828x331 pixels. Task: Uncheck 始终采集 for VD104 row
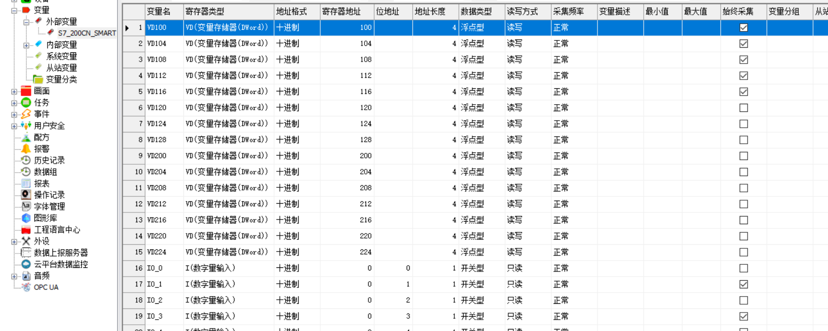743,44
